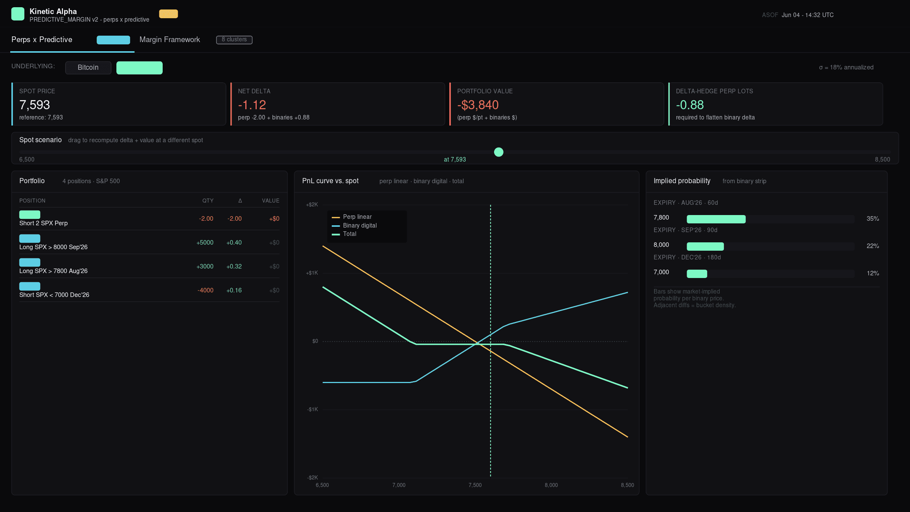This screenshot has height=512, width=910.
Task: Click the dashed spot marker line in the PnL chart
Action: tap(490, 341)
